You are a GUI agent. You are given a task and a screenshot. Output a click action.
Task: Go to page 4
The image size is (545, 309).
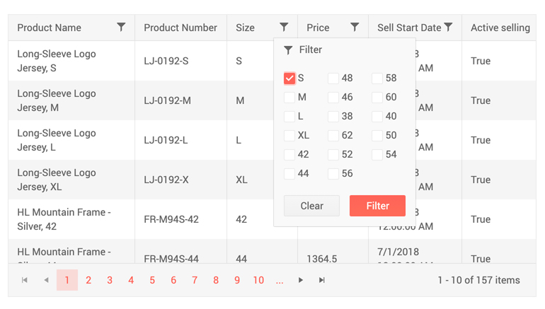(x=131, y=280)
